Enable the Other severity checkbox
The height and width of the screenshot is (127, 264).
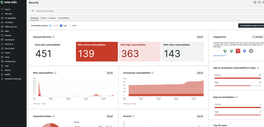(70, 26)
